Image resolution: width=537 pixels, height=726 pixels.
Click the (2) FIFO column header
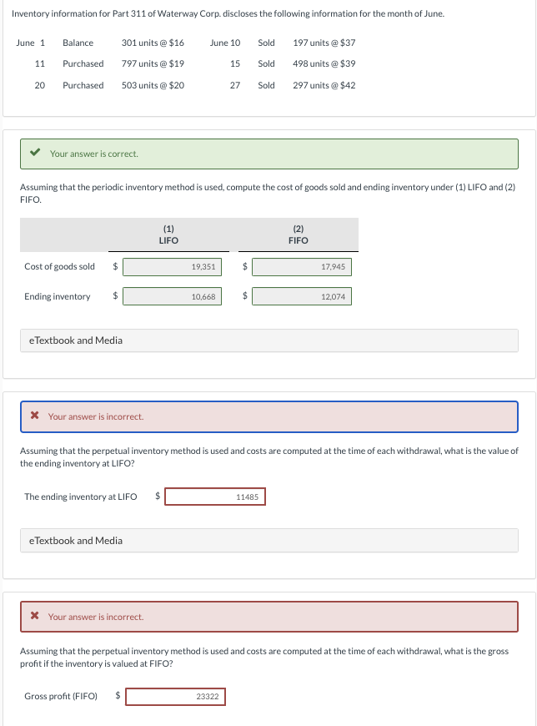tap(299, 234)
